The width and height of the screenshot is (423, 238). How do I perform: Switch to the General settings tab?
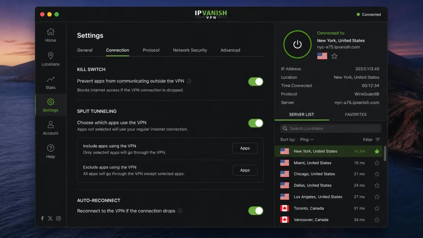click(85, 50)
